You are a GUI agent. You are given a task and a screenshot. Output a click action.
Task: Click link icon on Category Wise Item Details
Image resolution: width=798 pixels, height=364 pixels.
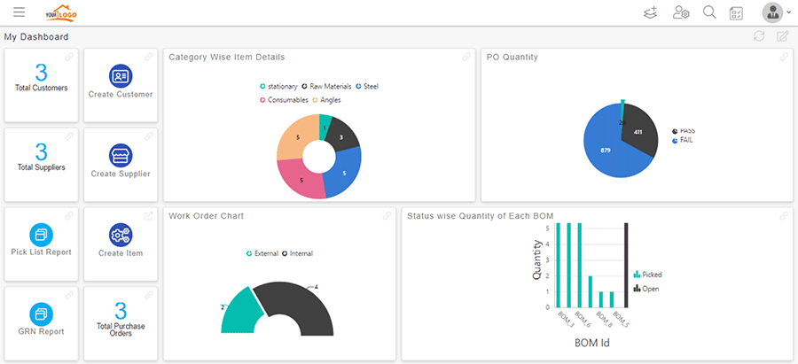click(x=466, y=57)
